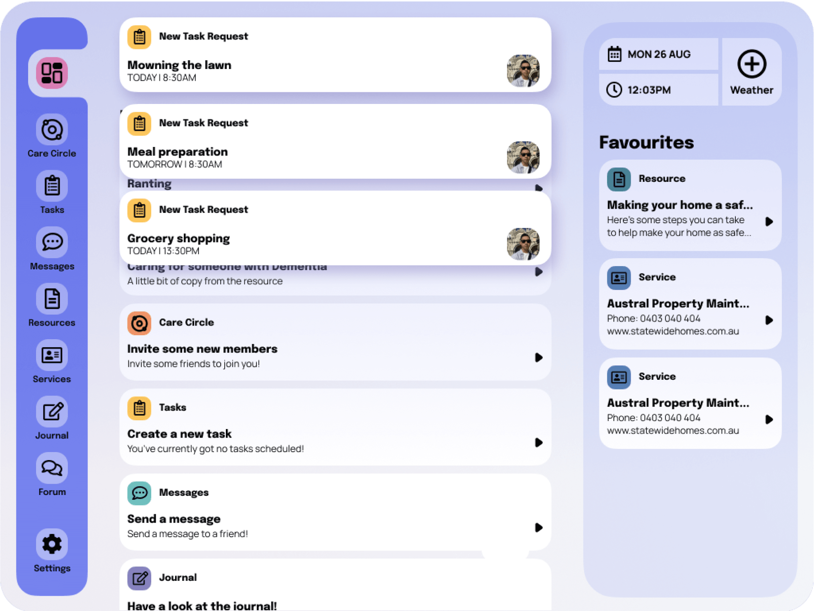Open the Journal sidebar icon

52,412
